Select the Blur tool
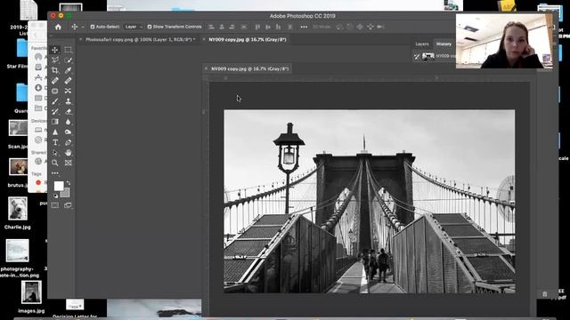Viewport: 570px width, 320px height. click(68, 122)
